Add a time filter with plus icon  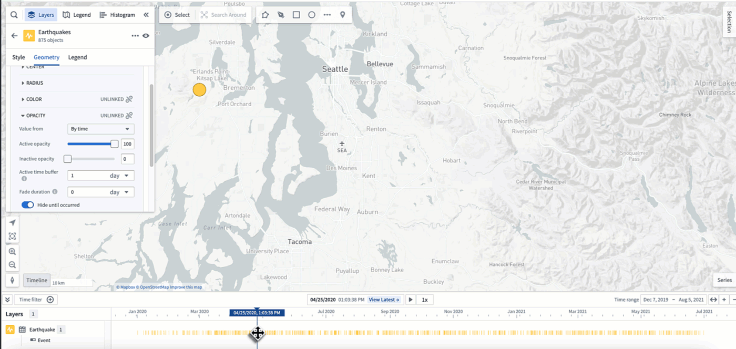coord(50,300)
